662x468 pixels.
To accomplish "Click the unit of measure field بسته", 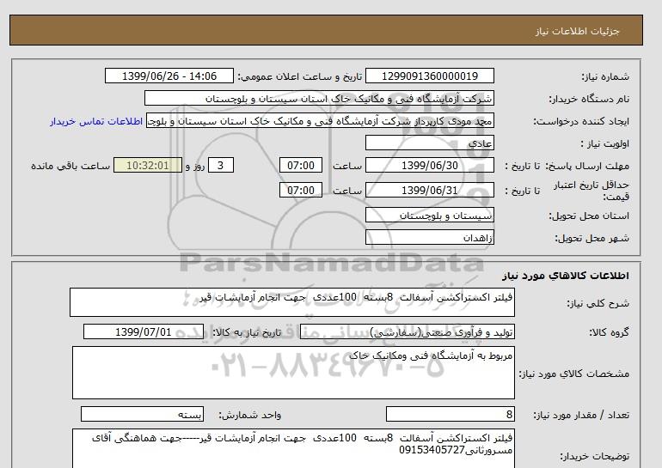I will 142,415.
